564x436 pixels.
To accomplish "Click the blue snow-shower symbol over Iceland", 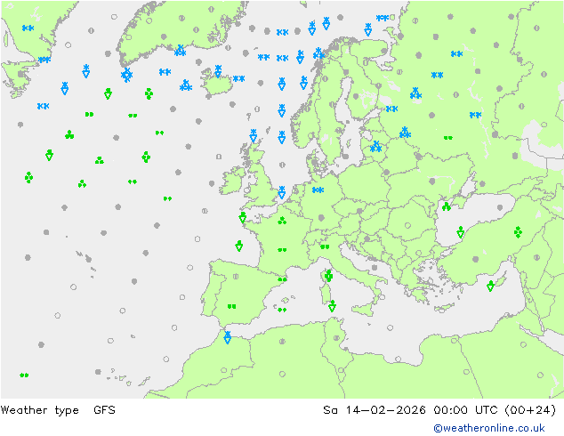I will tap(218, 71).
